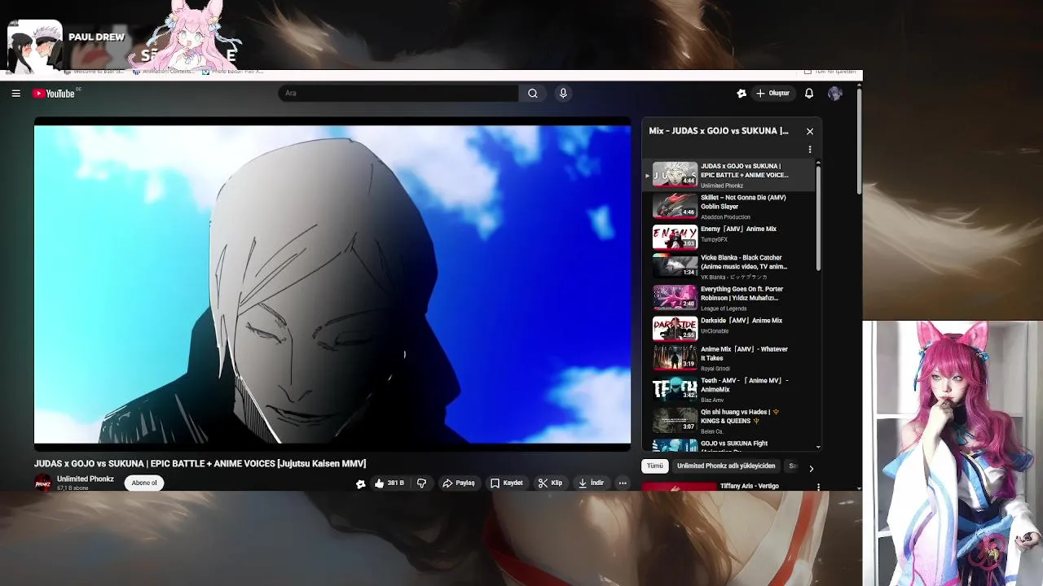Play GOJO vs SUKUNA Fight playlist item

pyautogui.click(x=729, y=445)
